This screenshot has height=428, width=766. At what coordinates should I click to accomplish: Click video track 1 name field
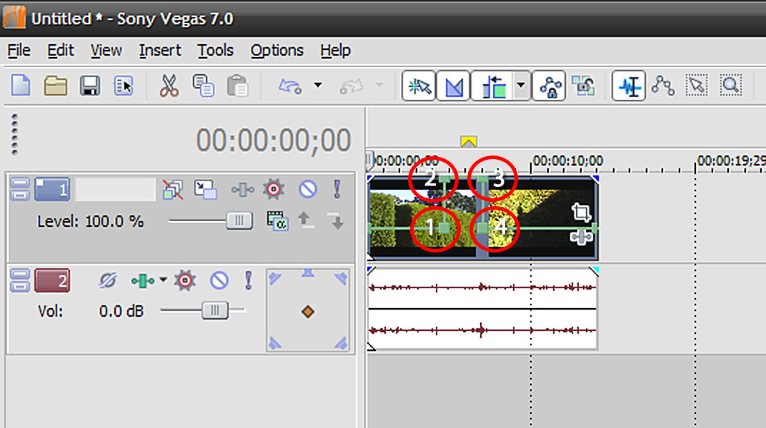[x=115, y=189]
